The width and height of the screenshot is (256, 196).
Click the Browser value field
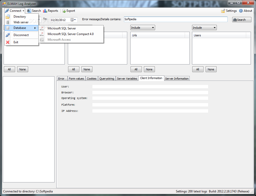pos(150,93)
